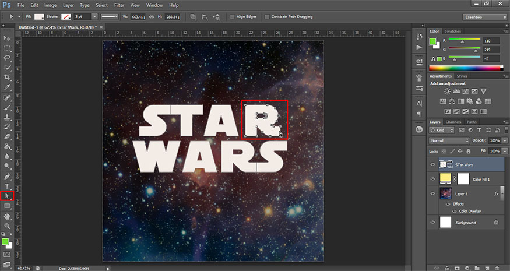This screenshot has height=271, width=510.
Task: Select the Spot Healing Brush tool
Action: pyautogui.click(x=7, y=97)
